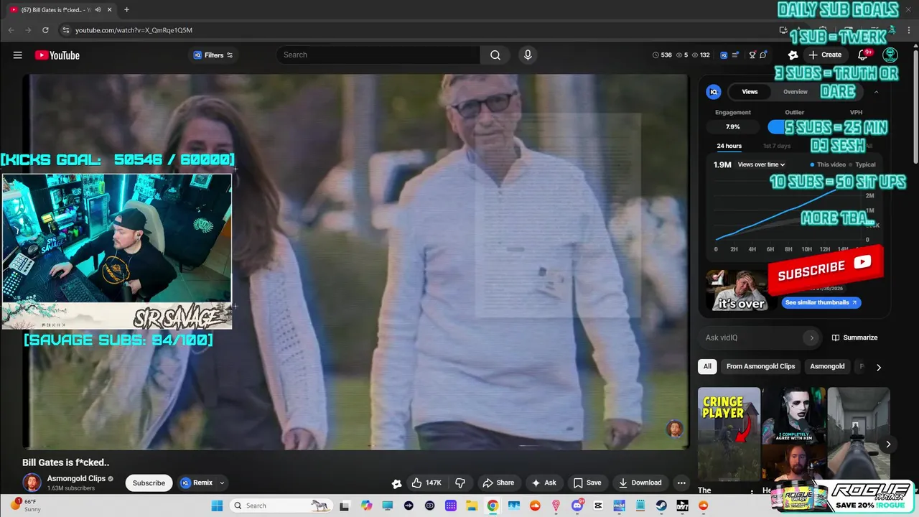
Task: Expand the Remix dropdown arrow
Action: pos(222,483)
